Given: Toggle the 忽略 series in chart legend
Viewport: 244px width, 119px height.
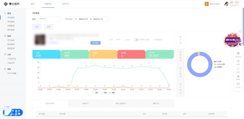Looking at the screenshot, I should tap(103, 93).
